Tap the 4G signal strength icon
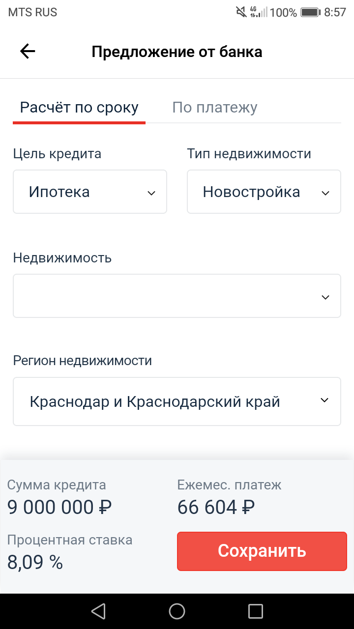 click(259, 12)
